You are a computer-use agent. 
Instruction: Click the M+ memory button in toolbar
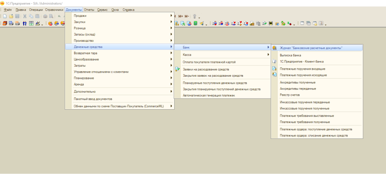pos(181,16)
